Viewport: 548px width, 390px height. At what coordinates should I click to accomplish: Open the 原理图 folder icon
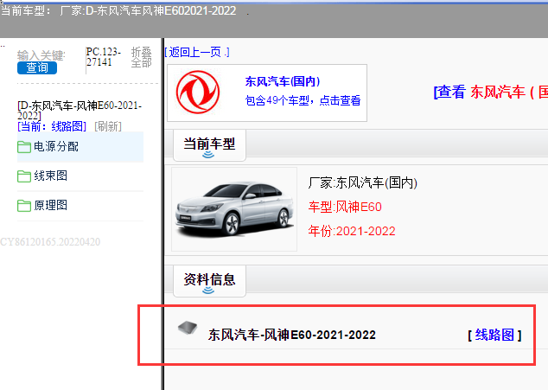(24, 206)
